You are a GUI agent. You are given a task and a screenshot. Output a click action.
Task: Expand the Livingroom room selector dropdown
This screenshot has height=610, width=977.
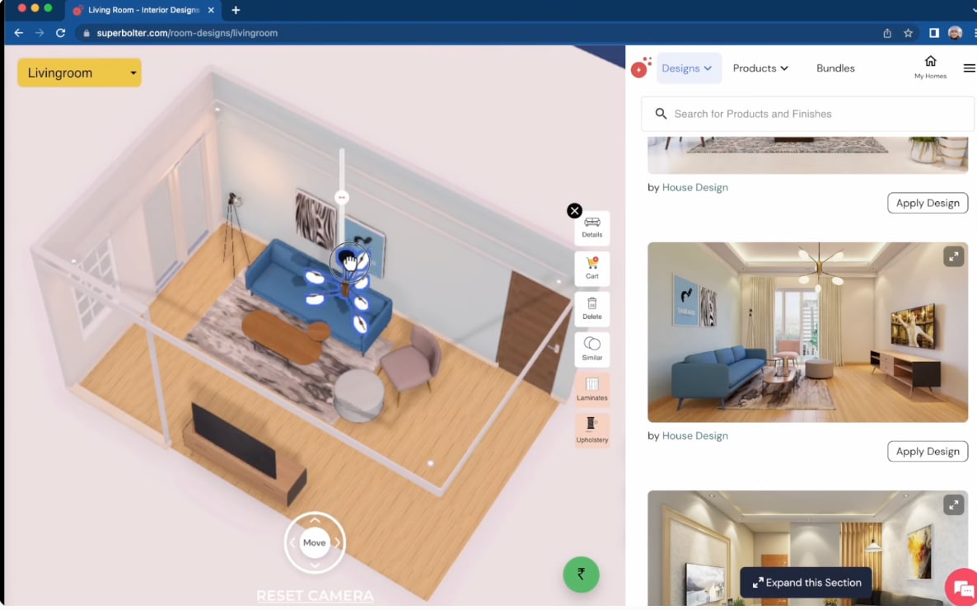pos(79,73)
